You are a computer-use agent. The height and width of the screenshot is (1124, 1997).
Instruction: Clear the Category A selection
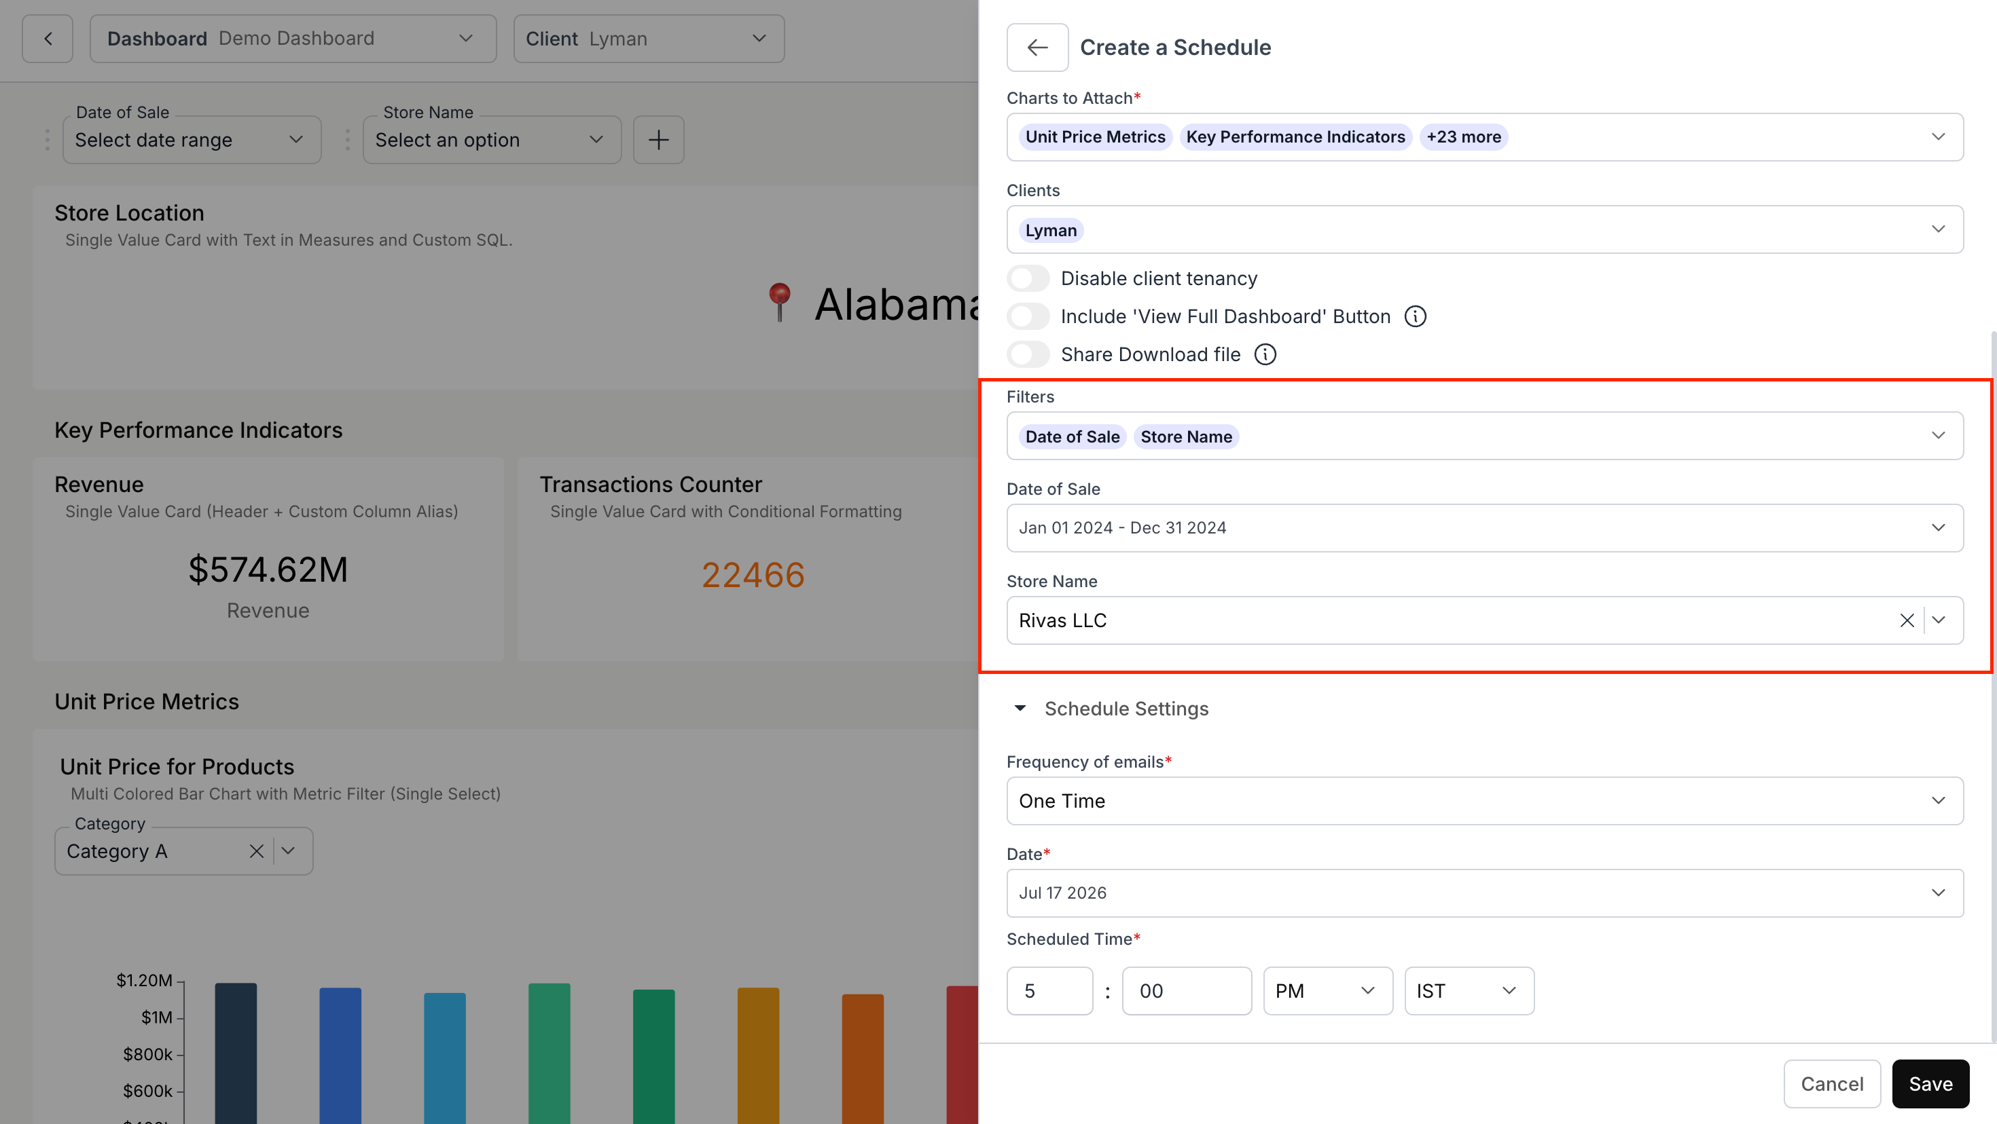tap(257, 851)
